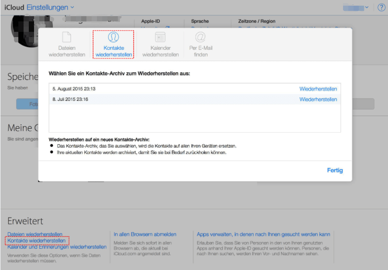Click the help question mark icon

pos(381,7)
